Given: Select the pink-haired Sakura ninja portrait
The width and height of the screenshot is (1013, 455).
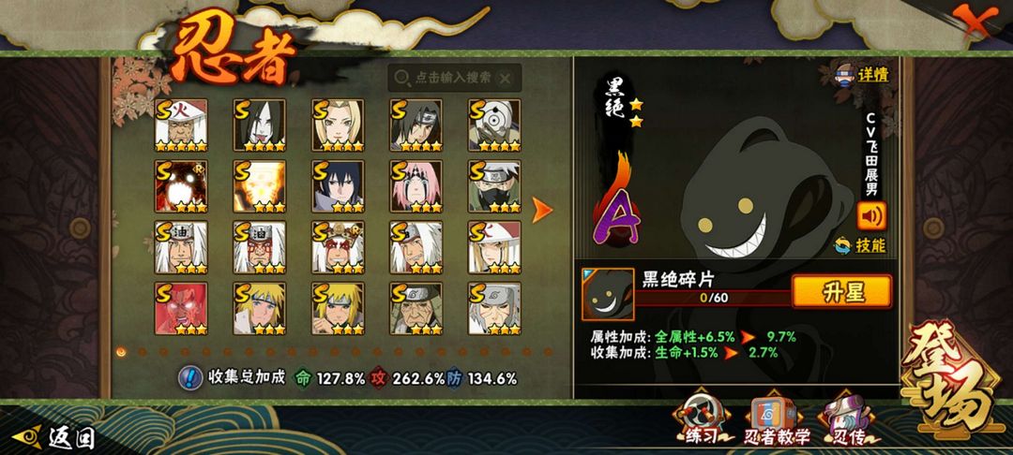Looking at the screenshot, I should (416, 186).
